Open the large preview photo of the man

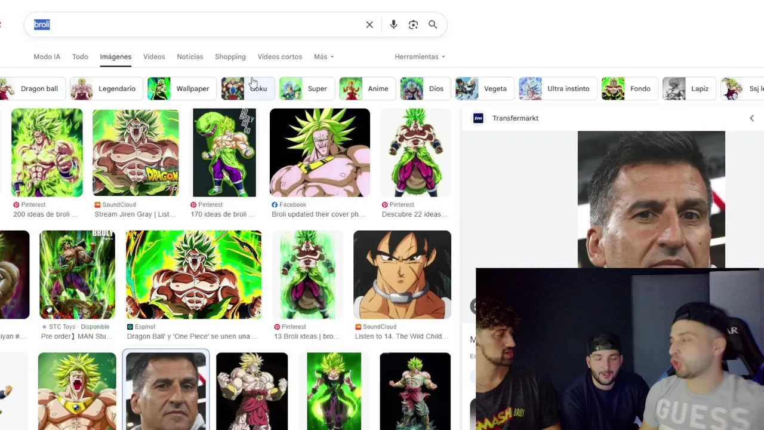(651, 199)
